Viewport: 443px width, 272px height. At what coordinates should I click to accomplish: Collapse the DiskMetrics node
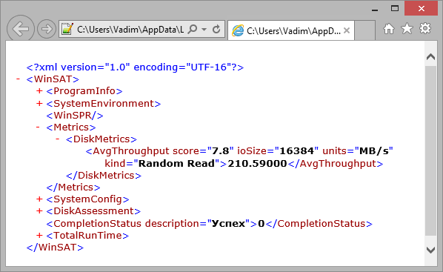[58, 139]
